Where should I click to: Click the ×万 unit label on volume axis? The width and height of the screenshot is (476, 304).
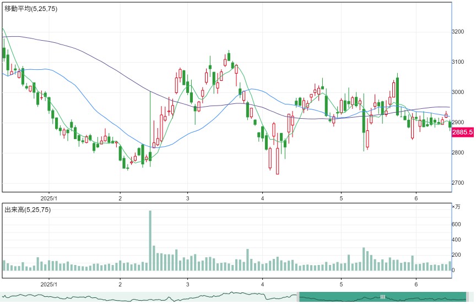(x=456, y=207)
